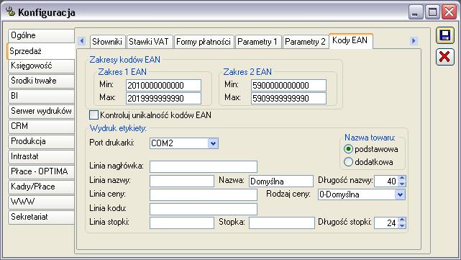Click the Stopka input field
Image resolution: width=461 pixels, height=260 pixels.
point(282,223)
